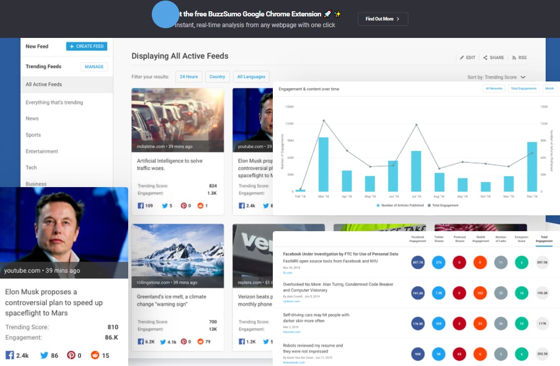Screen dimensions: 560x366
Task: Switch to the Entertainment feed
Action: (42, 151)
